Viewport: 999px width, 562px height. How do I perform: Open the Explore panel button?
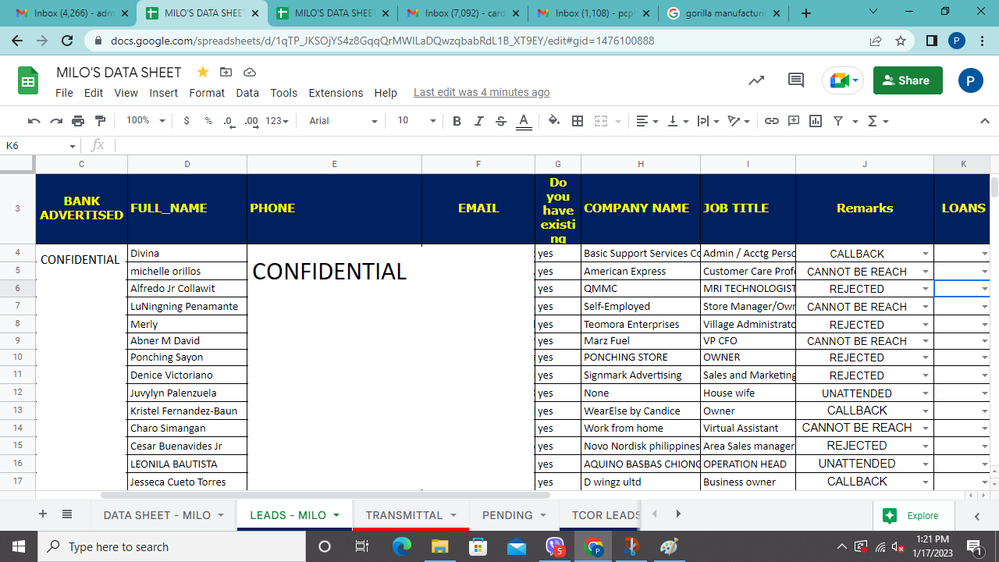910,516
